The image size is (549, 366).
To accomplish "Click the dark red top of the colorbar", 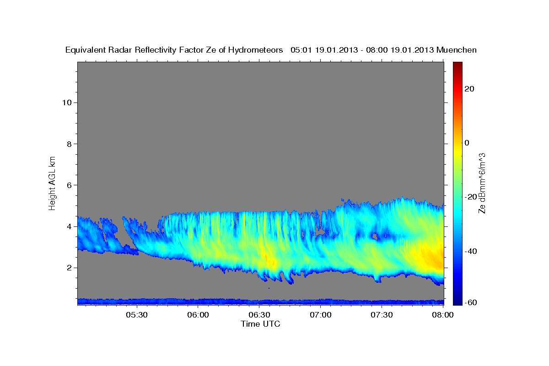I will (x=457, y=65).
